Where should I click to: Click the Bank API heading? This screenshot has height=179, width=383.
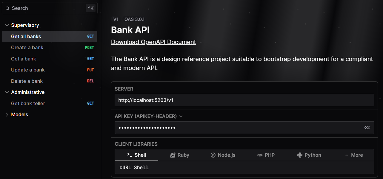pos(130,30)
